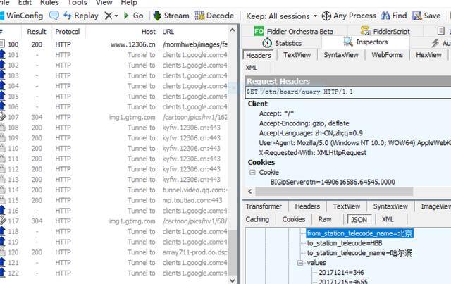Select session 107 img1.gtimg.com row
The image size is (451, 284).
click(114, 118)
